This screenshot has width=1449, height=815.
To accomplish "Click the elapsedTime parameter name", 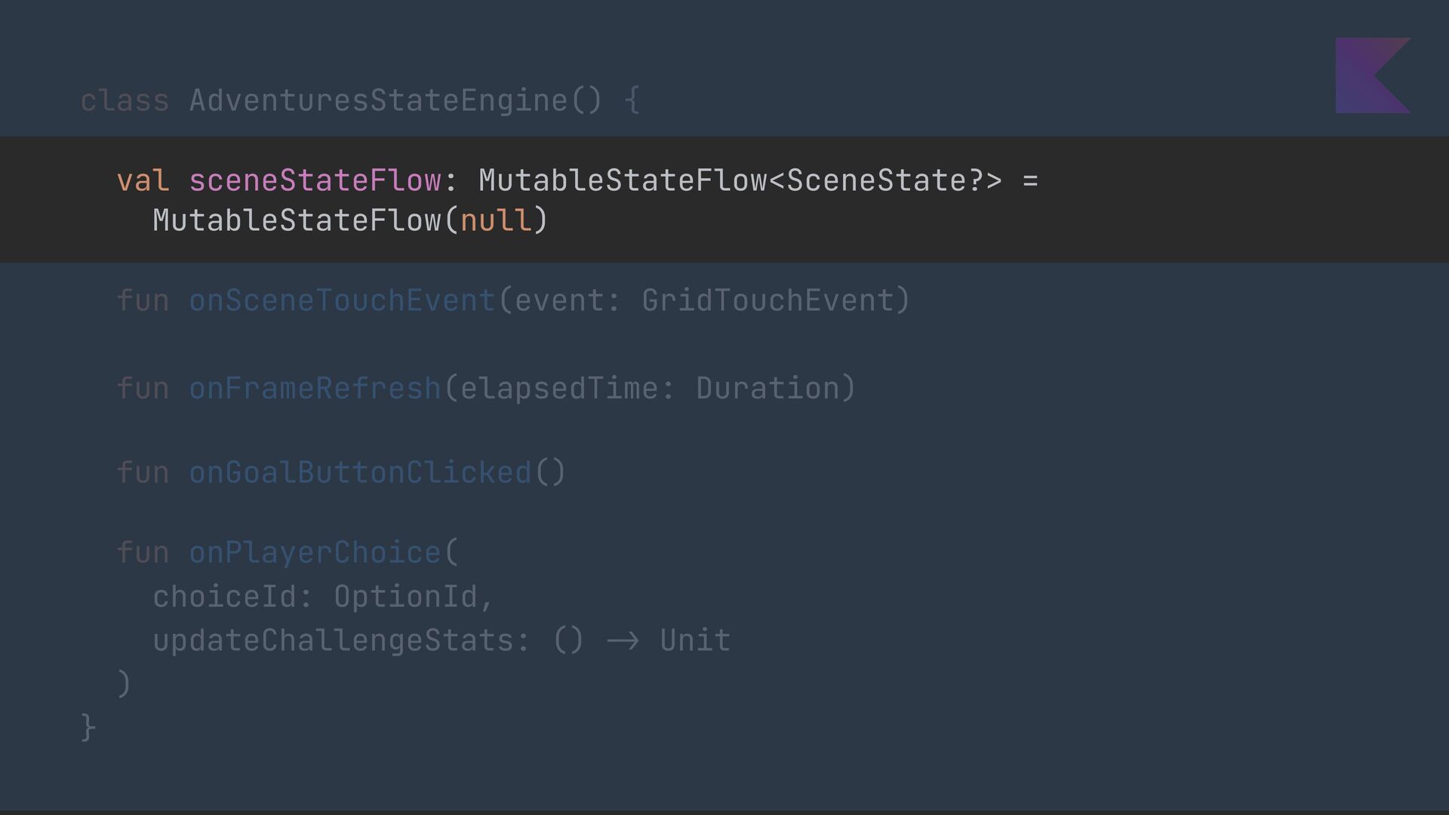I will tap(558, 388).
